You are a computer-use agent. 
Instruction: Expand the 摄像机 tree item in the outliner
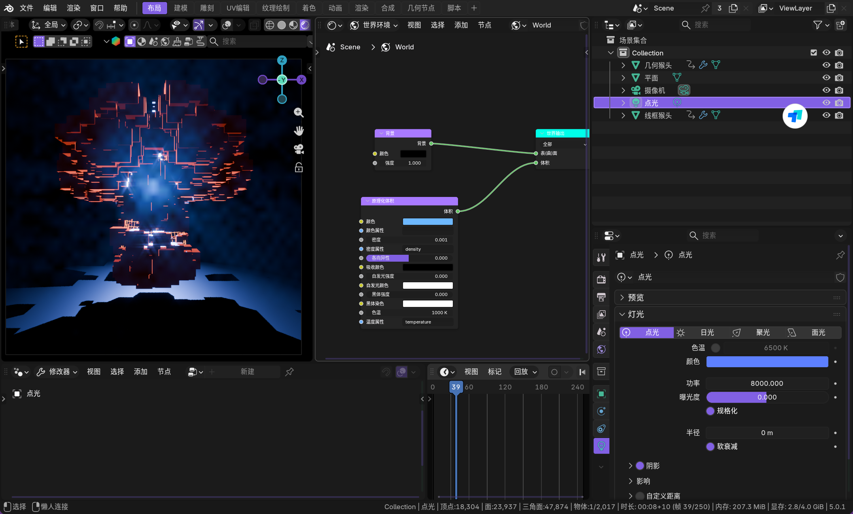pyautogui.click(x=623, y=90)
